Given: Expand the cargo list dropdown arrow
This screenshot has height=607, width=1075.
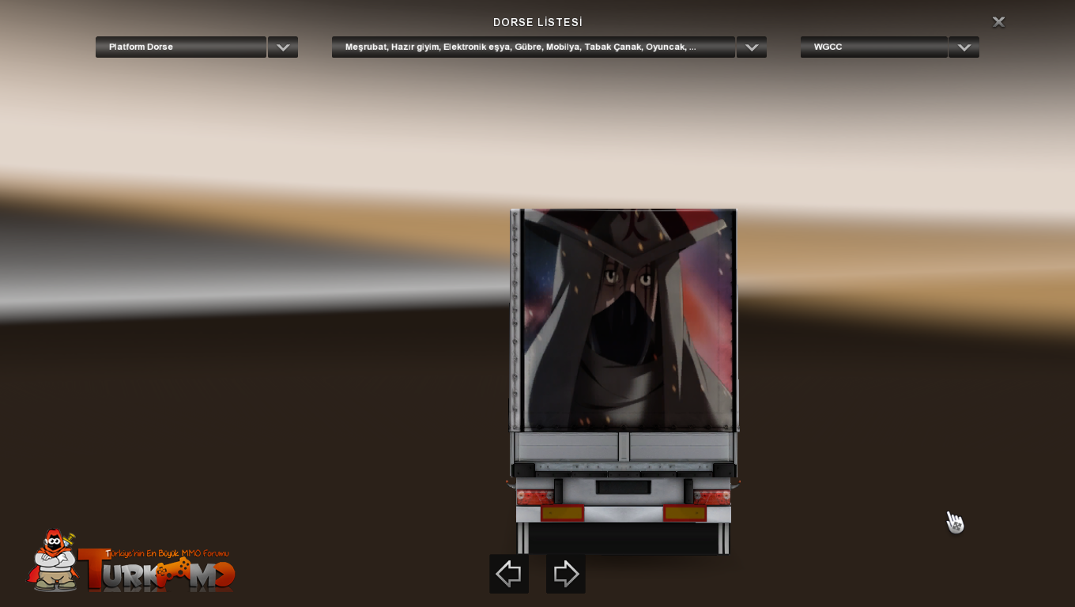Looking at the screenshot, I should click(x=752, y=47).
